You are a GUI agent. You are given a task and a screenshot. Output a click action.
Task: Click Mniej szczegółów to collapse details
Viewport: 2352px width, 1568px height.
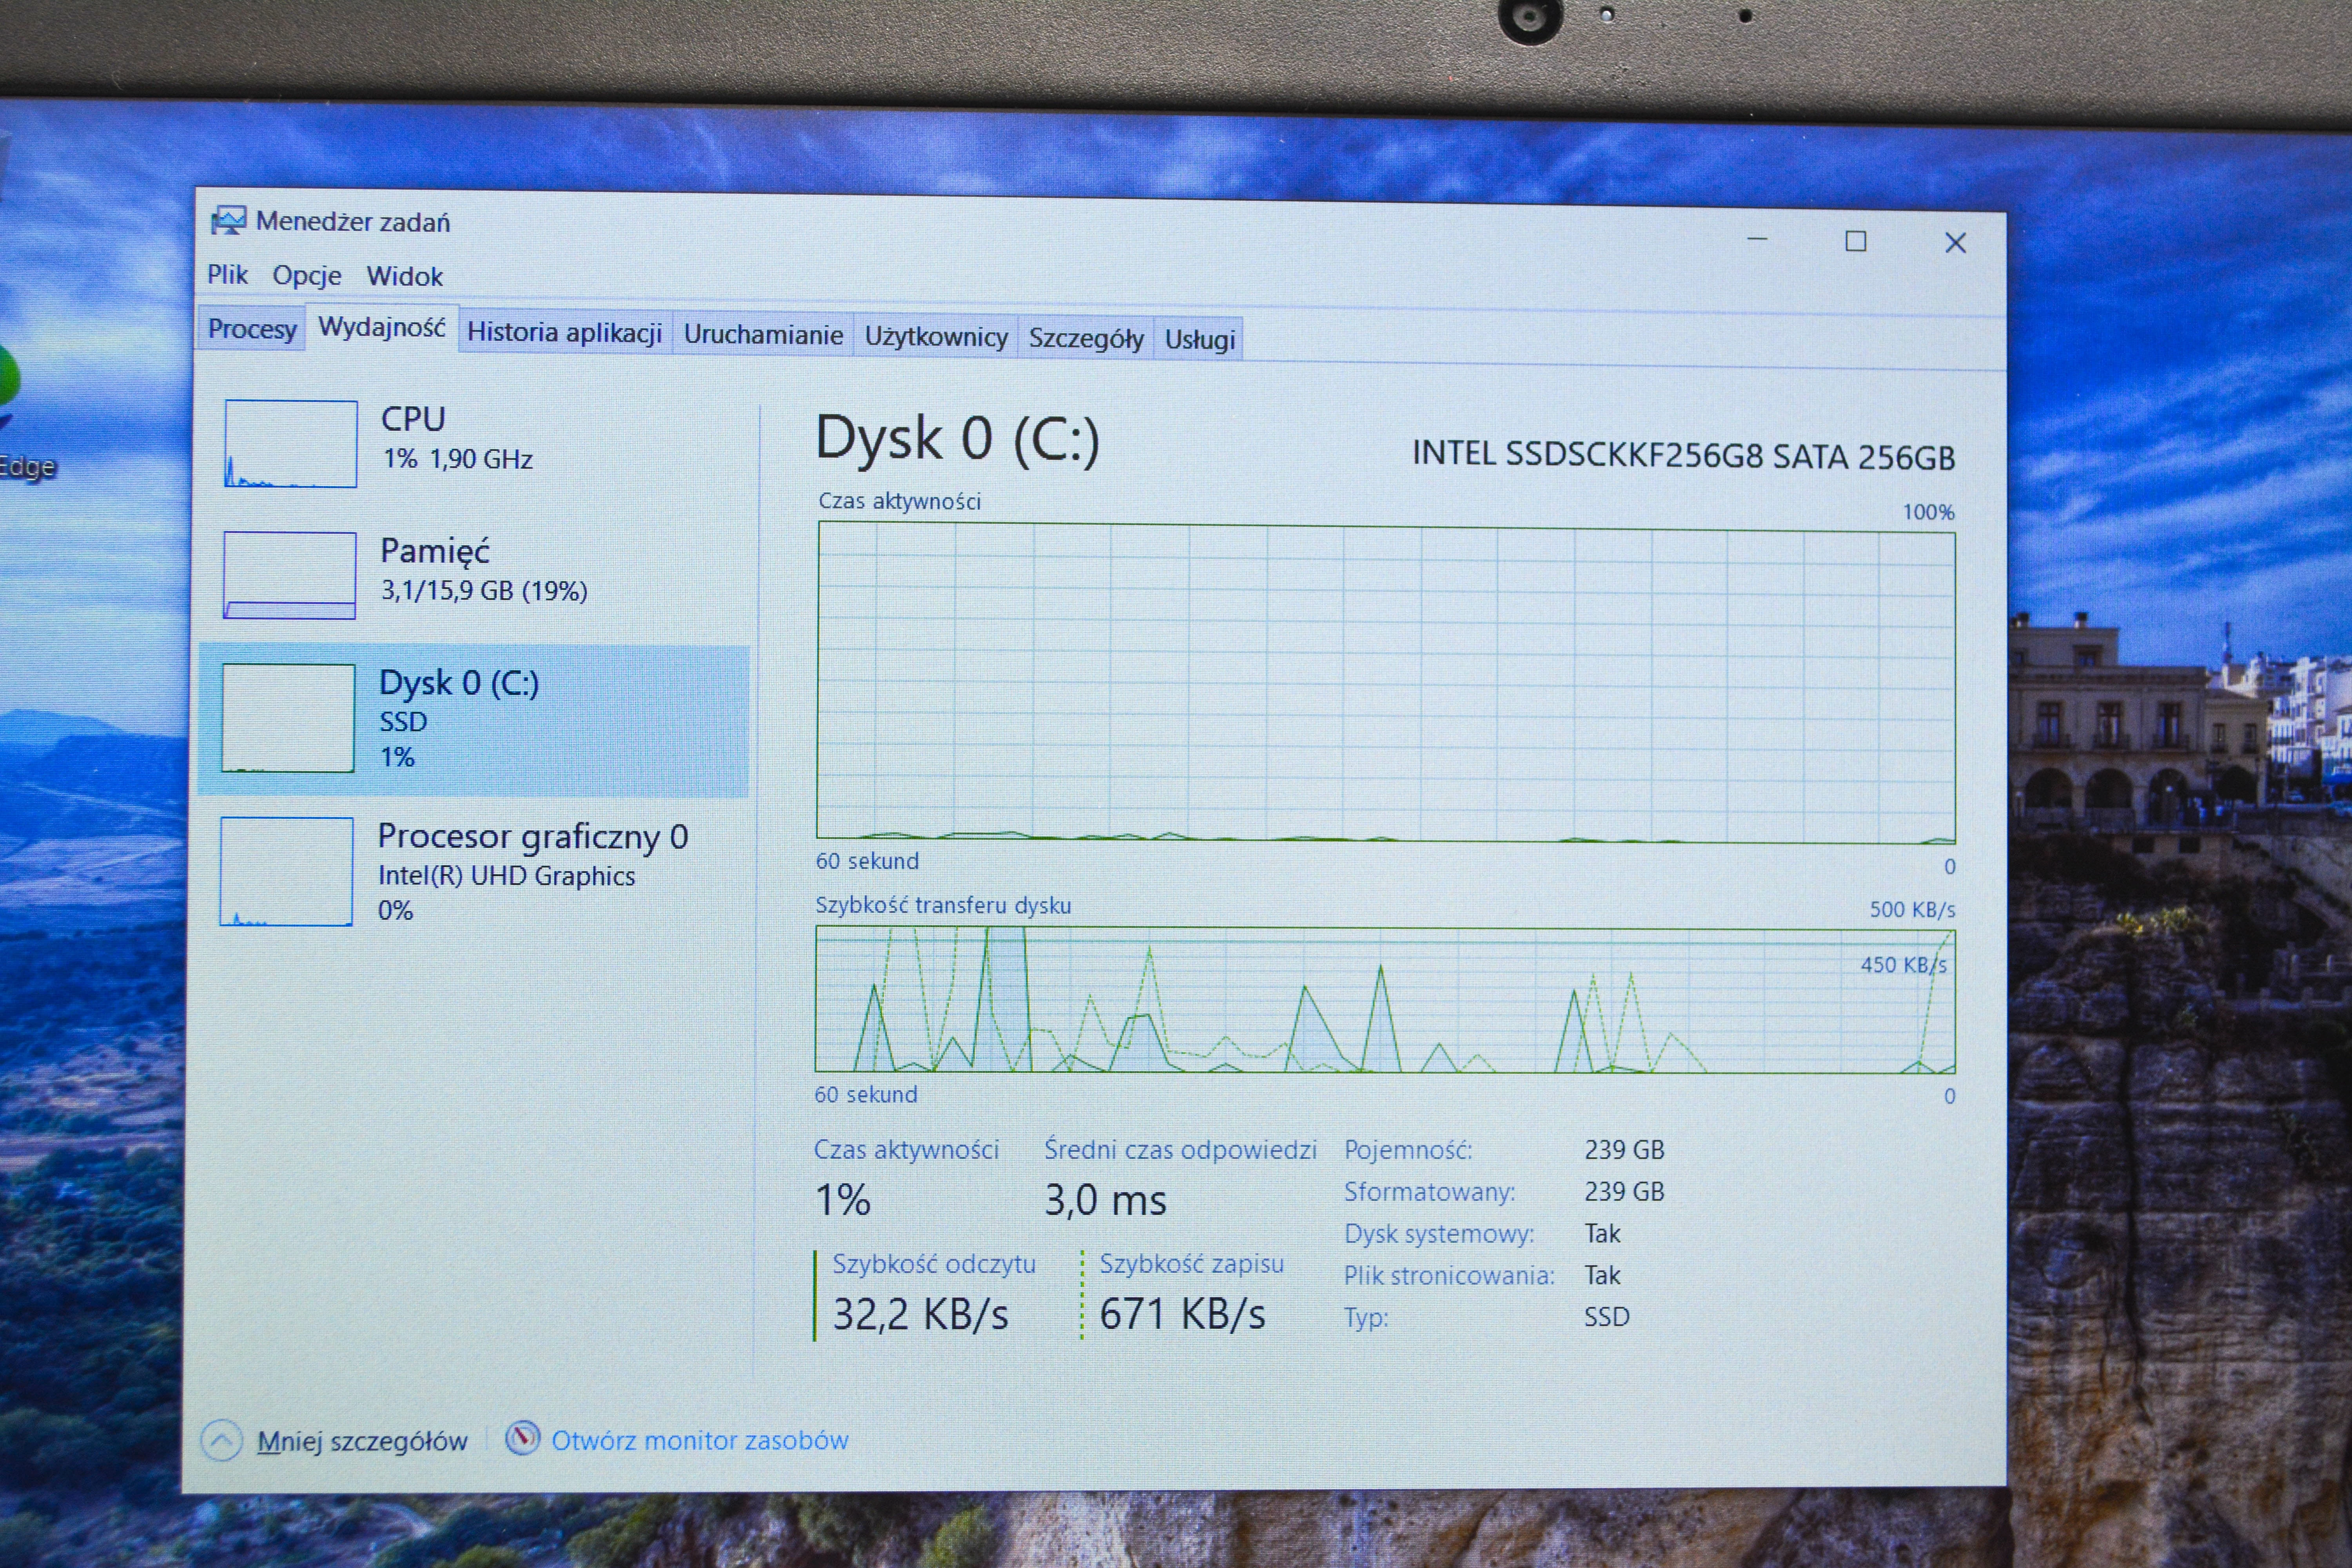362,1441
